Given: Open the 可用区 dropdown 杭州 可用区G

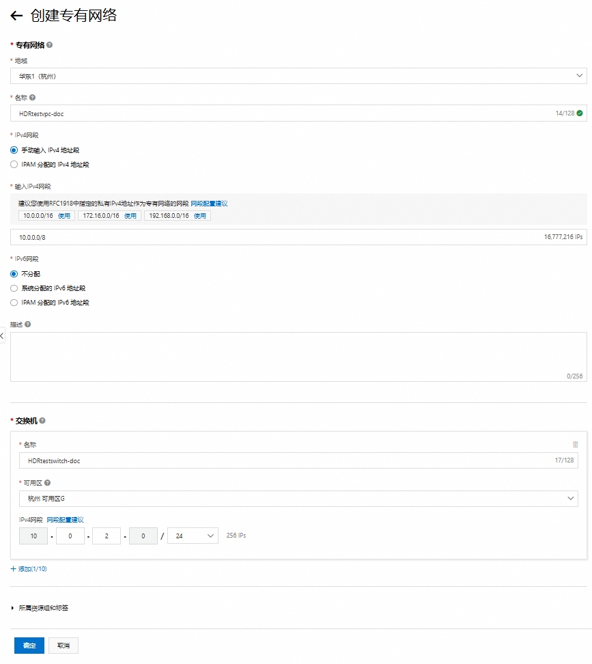Looking at the screenshot, I should point(298,499).
